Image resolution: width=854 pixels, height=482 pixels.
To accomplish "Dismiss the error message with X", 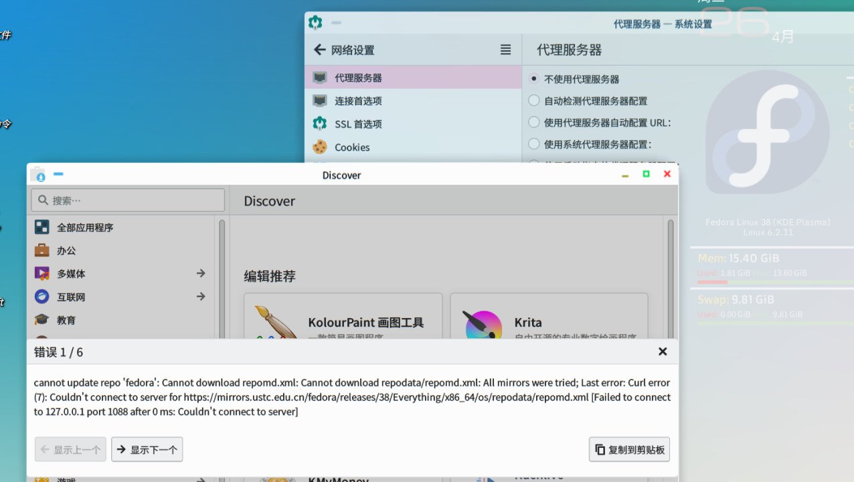I will 663,351.
